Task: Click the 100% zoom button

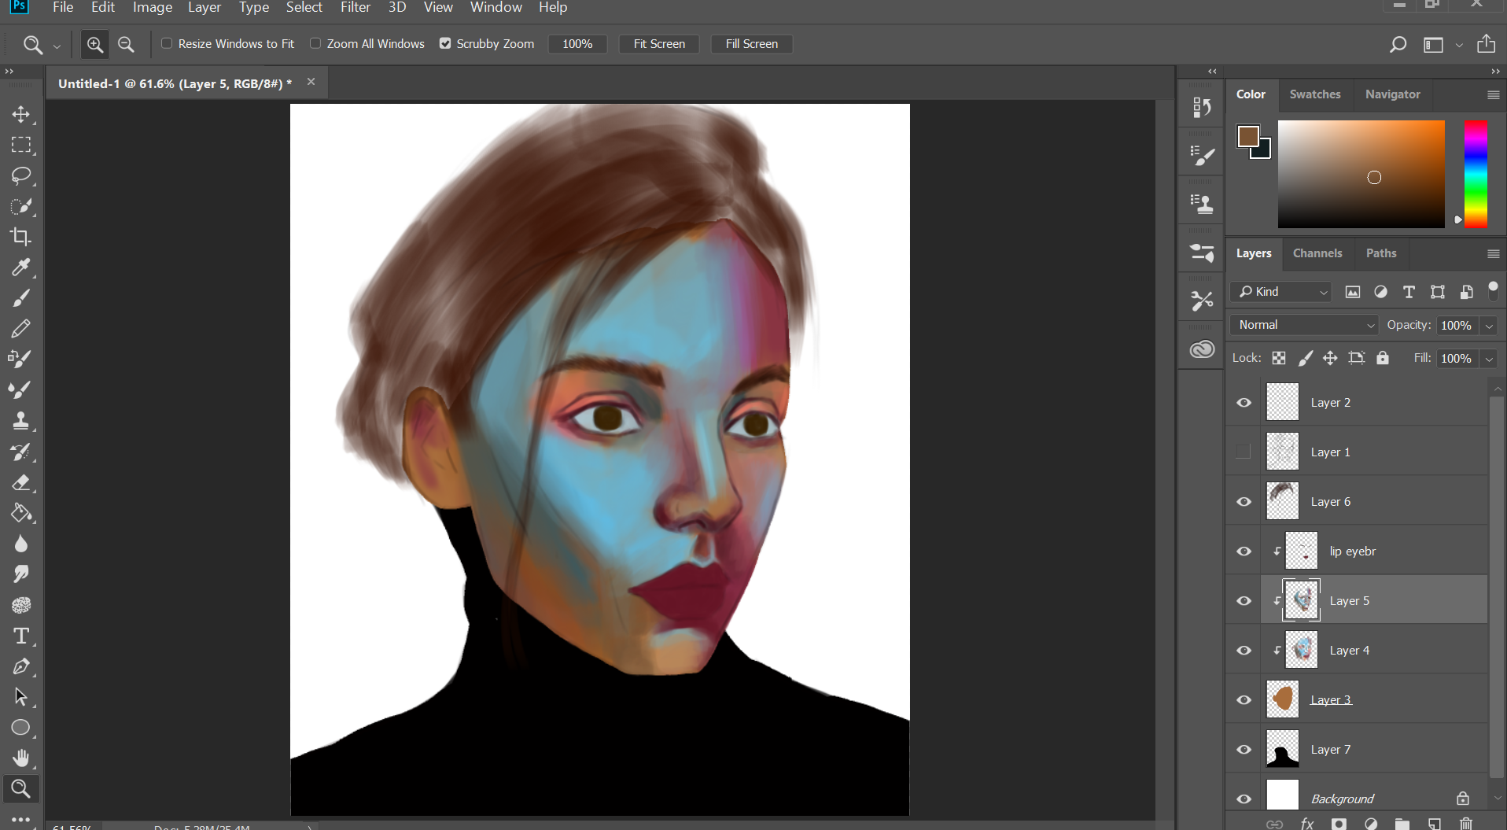Action: tap(577, 44)
